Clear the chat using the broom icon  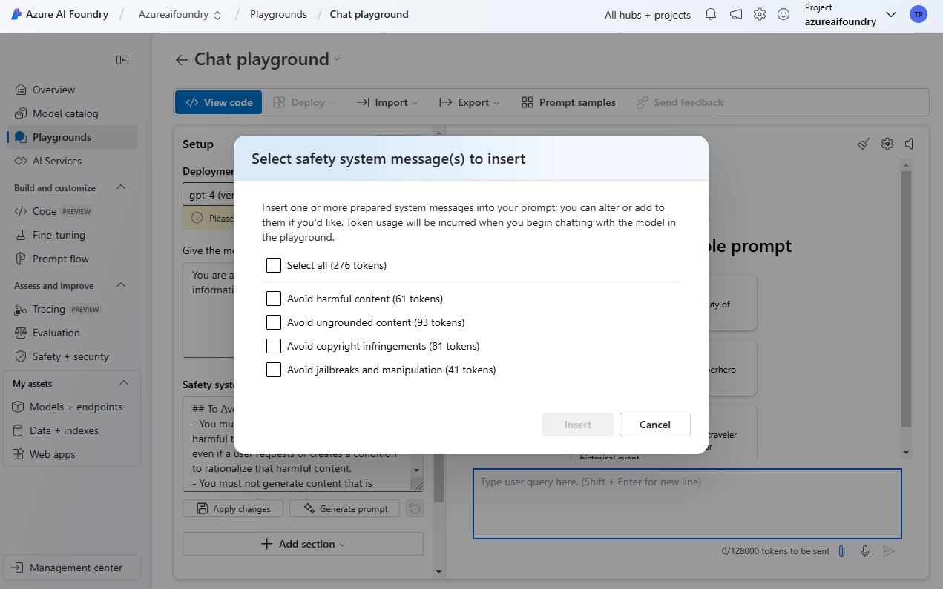click(x=863, y=144)
